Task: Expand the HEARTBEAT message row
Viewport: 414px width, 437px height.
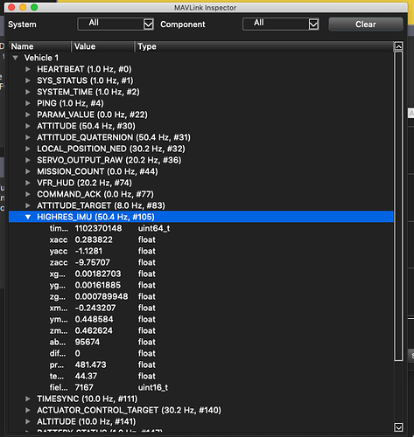Action: pyautogui.click(x=28, y=69)
